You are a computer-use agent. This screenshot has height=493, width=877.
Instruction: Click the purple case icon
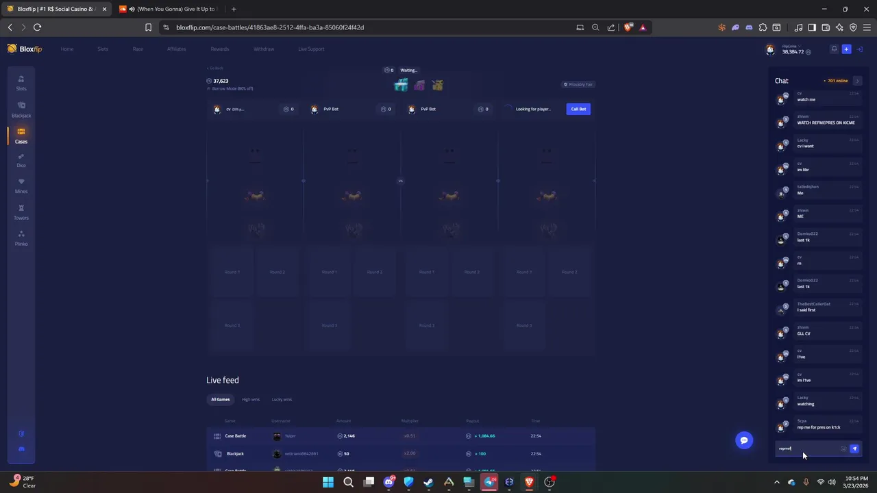coord(419,85)
